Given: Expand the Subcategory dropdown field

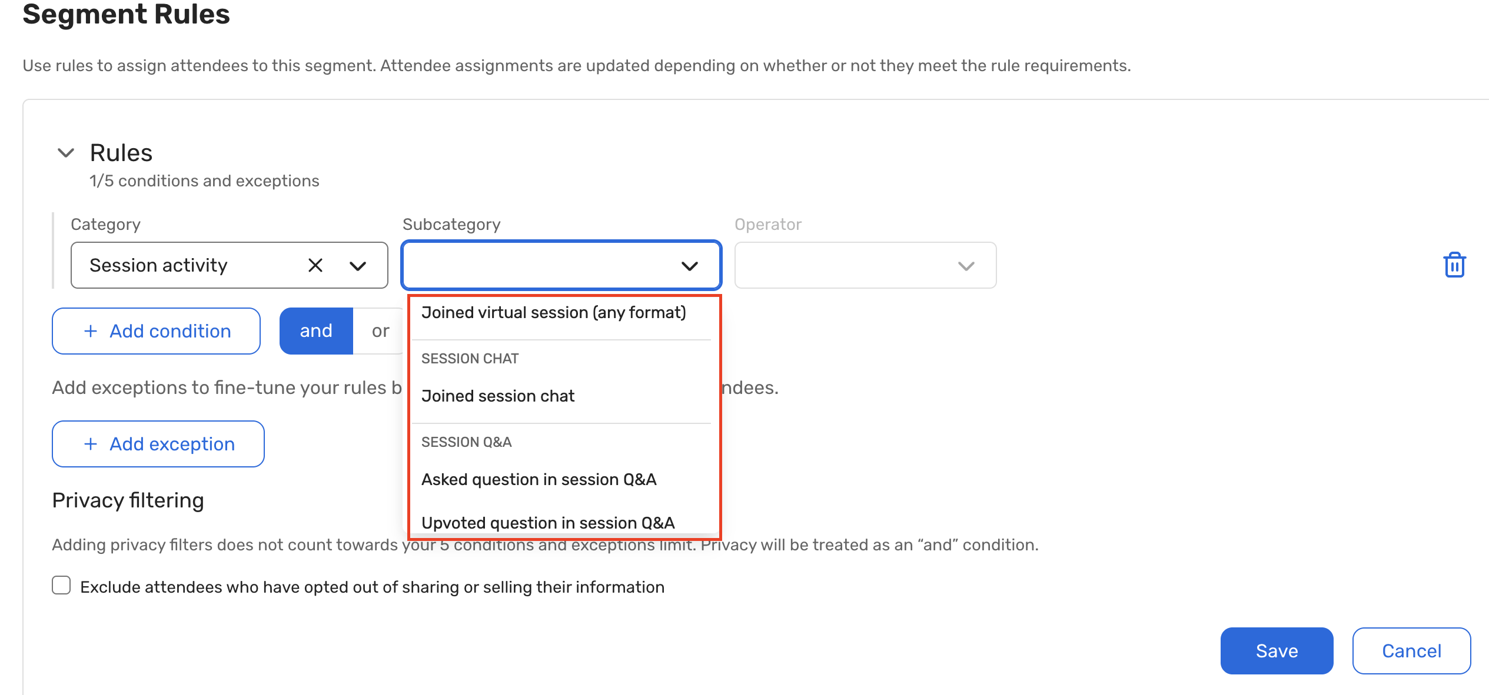Looking at the screenshot, I should [561, 266].
